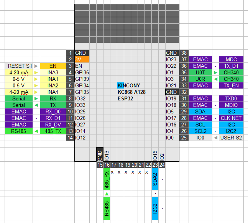Click the KC868-A128 model name cell
This screenshot has width=248, height=223.
(131, 92)
